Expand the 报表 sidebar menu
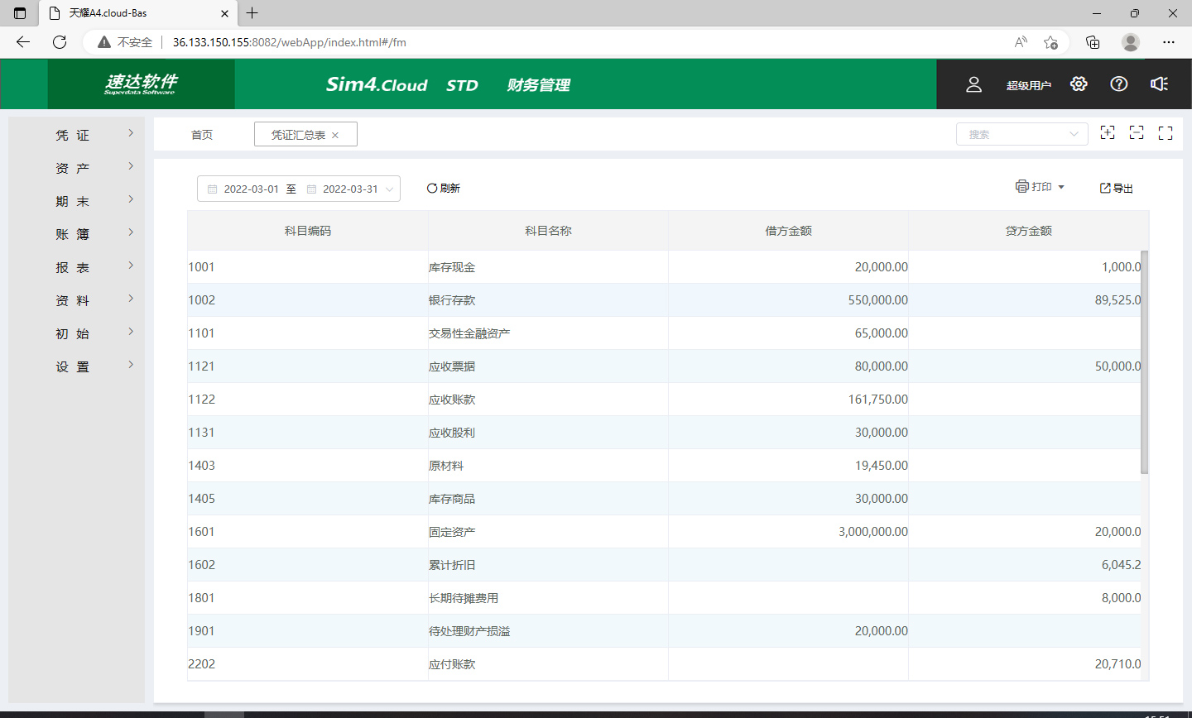This screenshot has width=1192, height=718. coord(74,267)
